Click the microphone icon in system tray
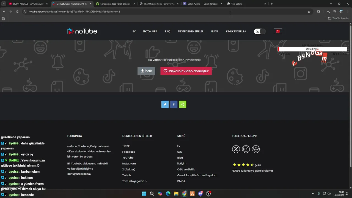Image resolution: width=352 pixels, height=198 pixels. pyautogui.click(x=319, y=194)
